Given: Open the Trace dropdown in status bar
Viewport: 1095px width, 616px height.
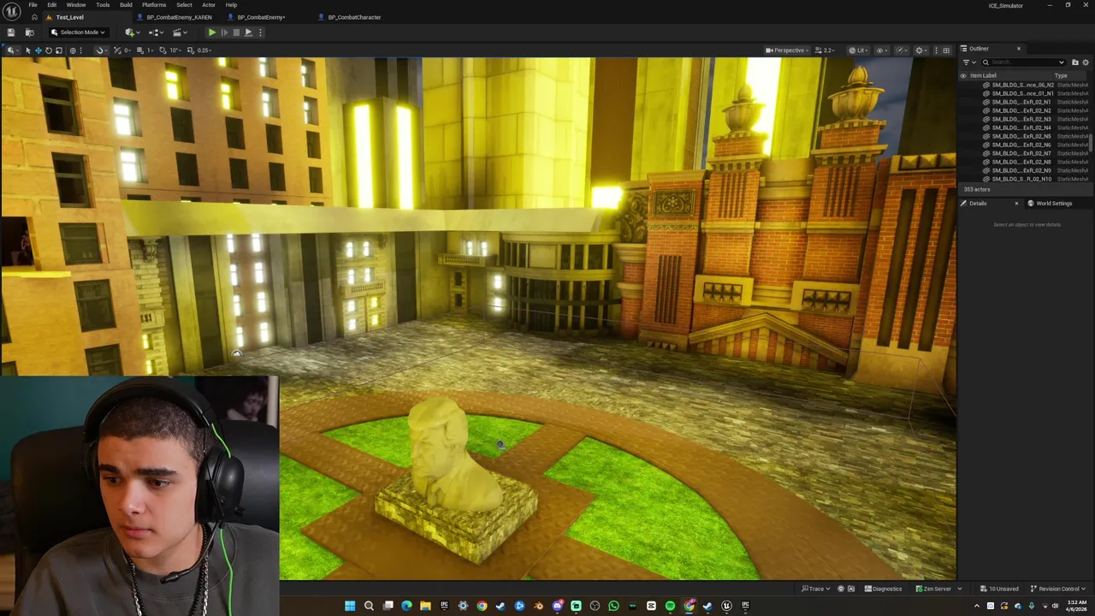Looking at the screenshot, I should coord(815,589).
